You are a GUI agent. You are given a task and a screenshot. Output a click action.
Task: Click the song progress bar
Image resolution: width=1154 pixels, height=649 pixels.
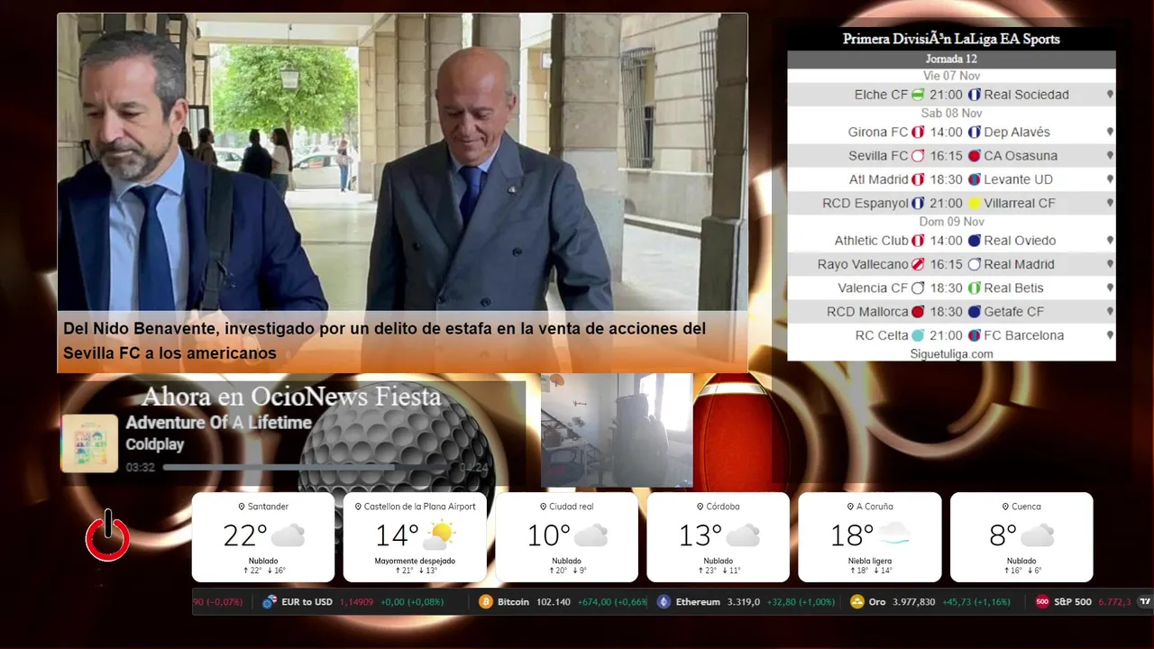tap(308, 468)
